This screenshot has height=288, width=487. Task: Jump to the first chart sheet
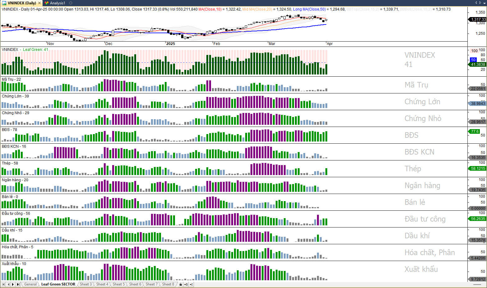pos(3,284)
